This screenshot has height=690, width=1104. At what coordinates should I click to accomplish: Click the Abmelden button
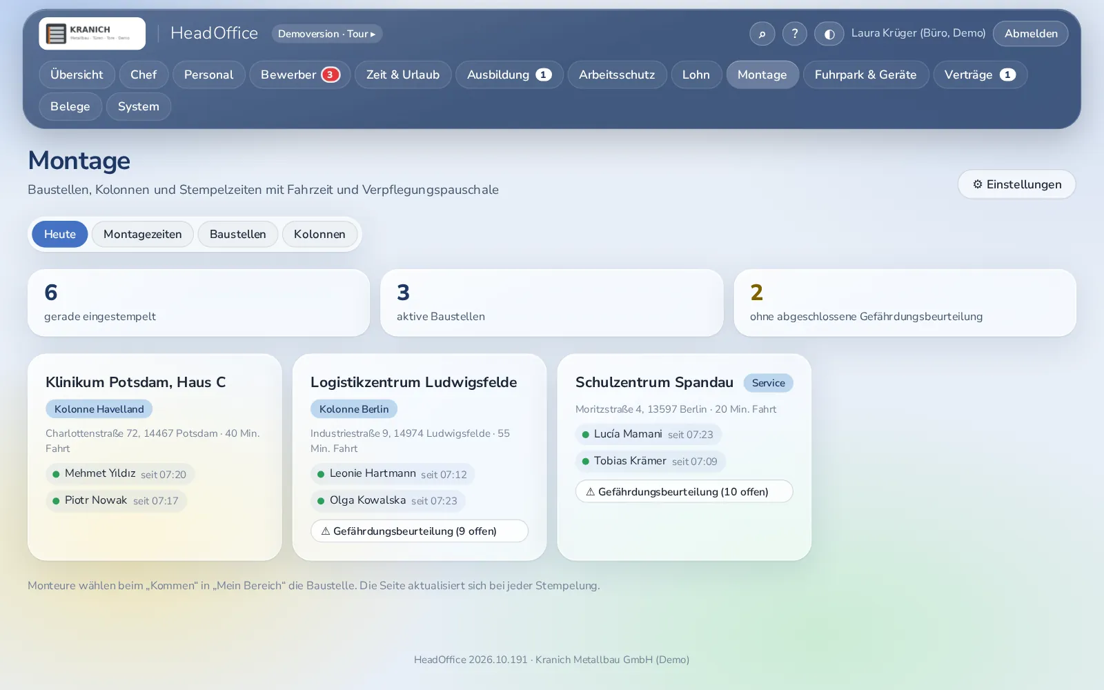point(1031,33)
